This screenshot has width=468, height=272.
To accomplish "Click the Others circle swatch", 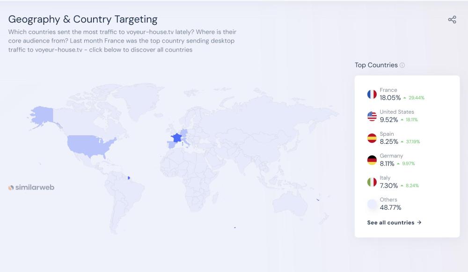I will 372,204.
